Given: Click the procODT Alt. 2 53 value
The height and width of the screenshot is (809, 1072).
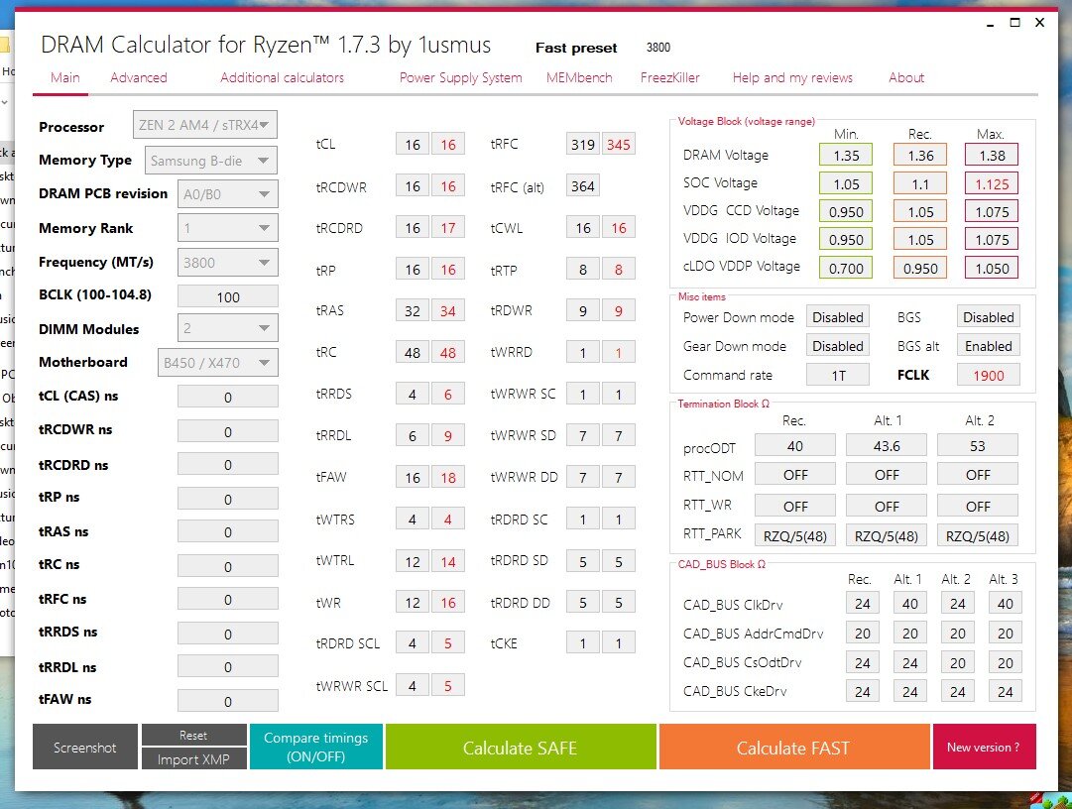Looking at the screenshot, I should point(977,445).
